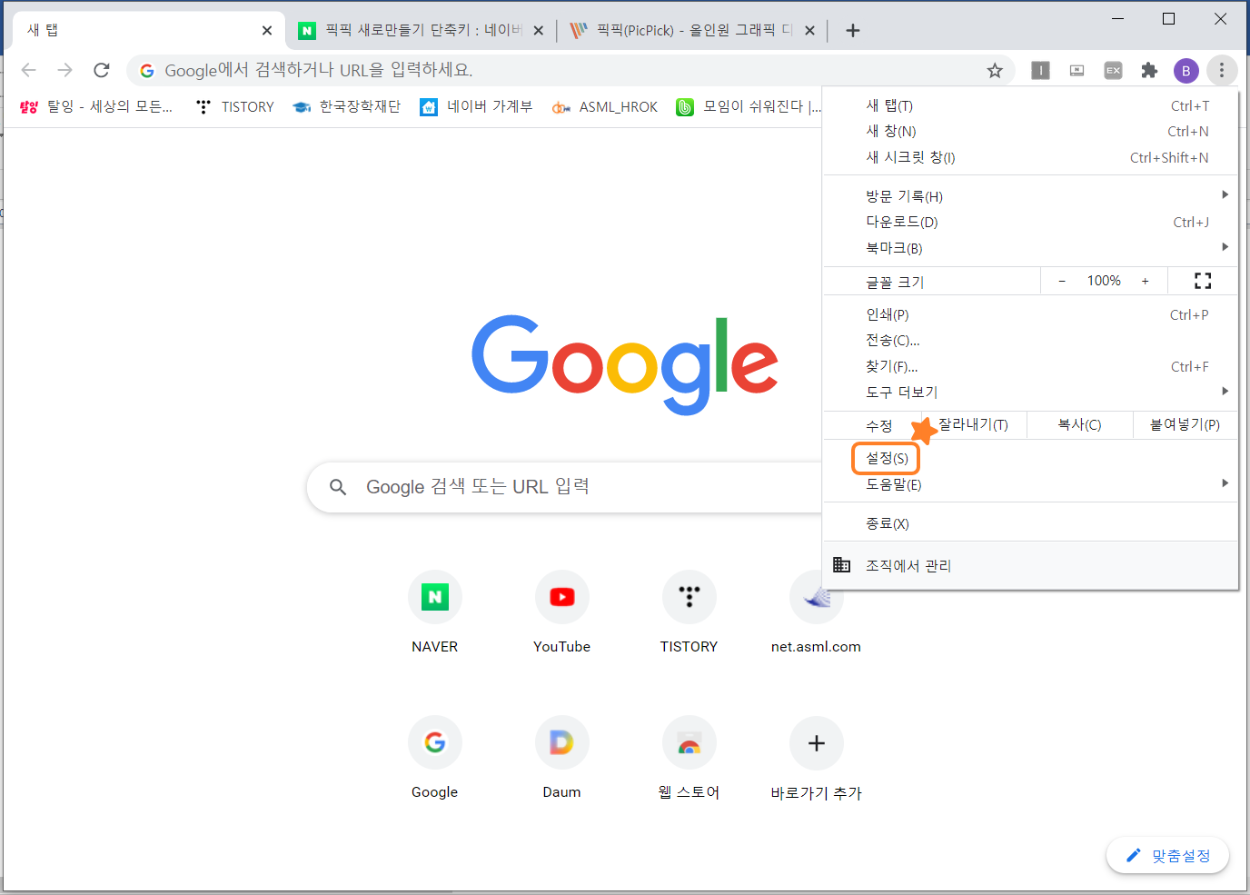Open 탈잉 bookmark
The width and height of the screenshot is (1250, 895).
coord(95,106)
